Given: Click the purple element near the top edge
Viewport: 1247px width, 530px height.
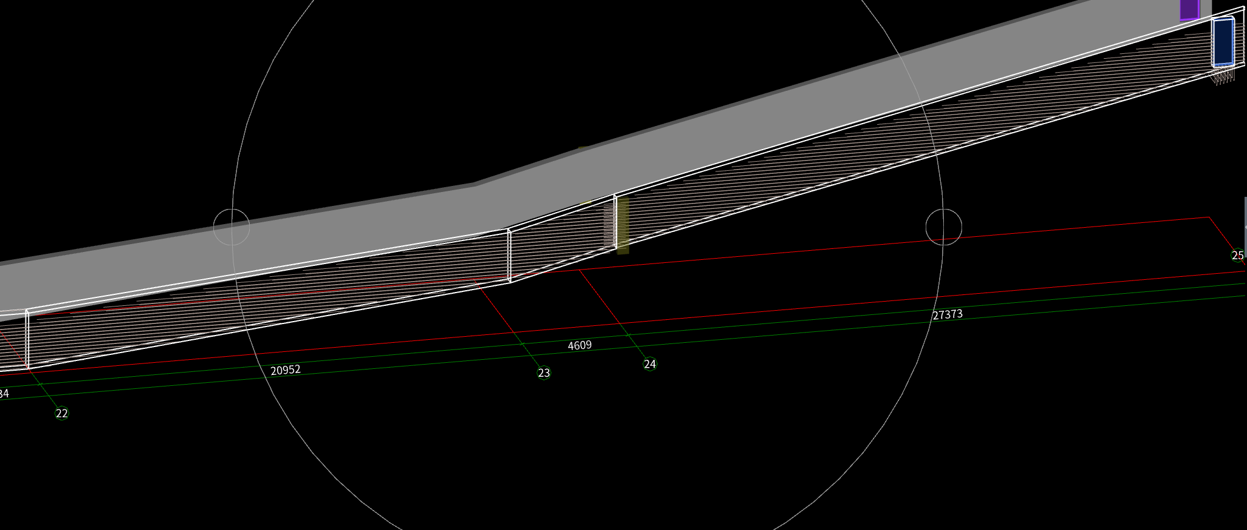Looking at the screenshot, I should (x=1189, y=10).
